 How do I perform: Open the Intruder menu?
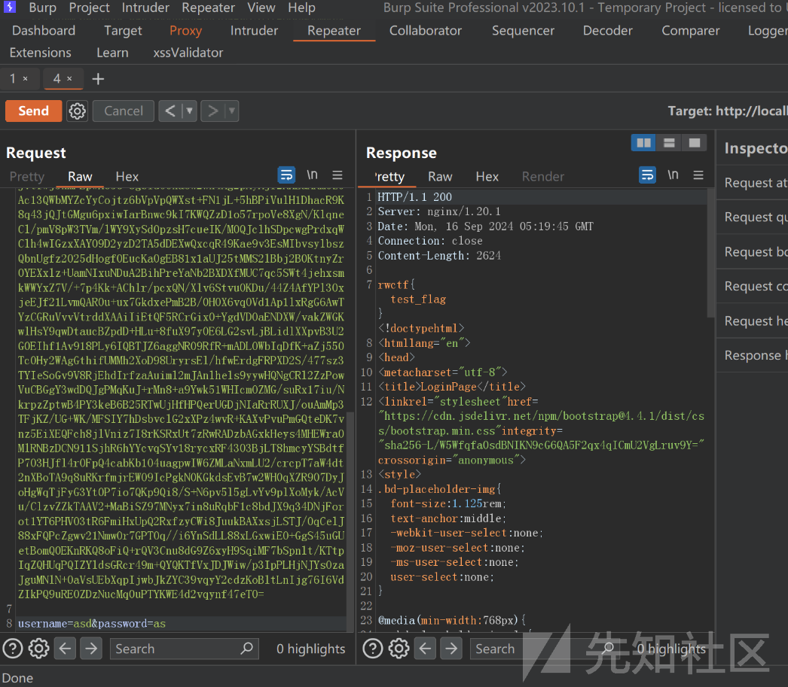pos(145,8)
